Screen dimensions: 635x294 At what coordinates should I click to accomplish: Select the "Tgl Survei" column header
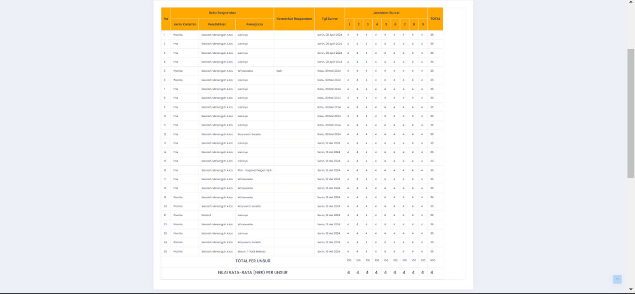coord(329,19)
